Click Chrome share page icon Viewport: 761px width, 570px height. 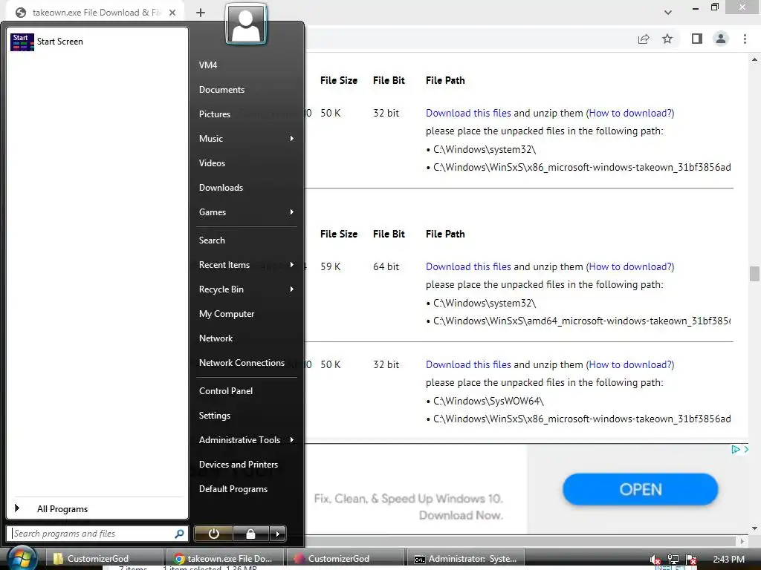644,39
